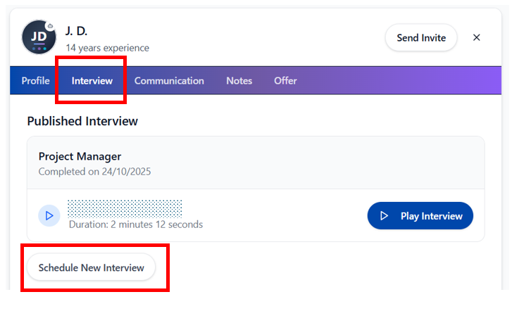Open the Communication tab

169,81
